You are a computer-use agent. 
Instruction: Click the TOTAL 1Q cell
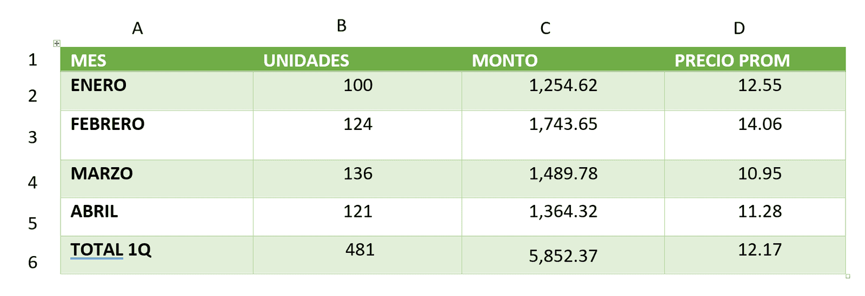tap(157, 255)
